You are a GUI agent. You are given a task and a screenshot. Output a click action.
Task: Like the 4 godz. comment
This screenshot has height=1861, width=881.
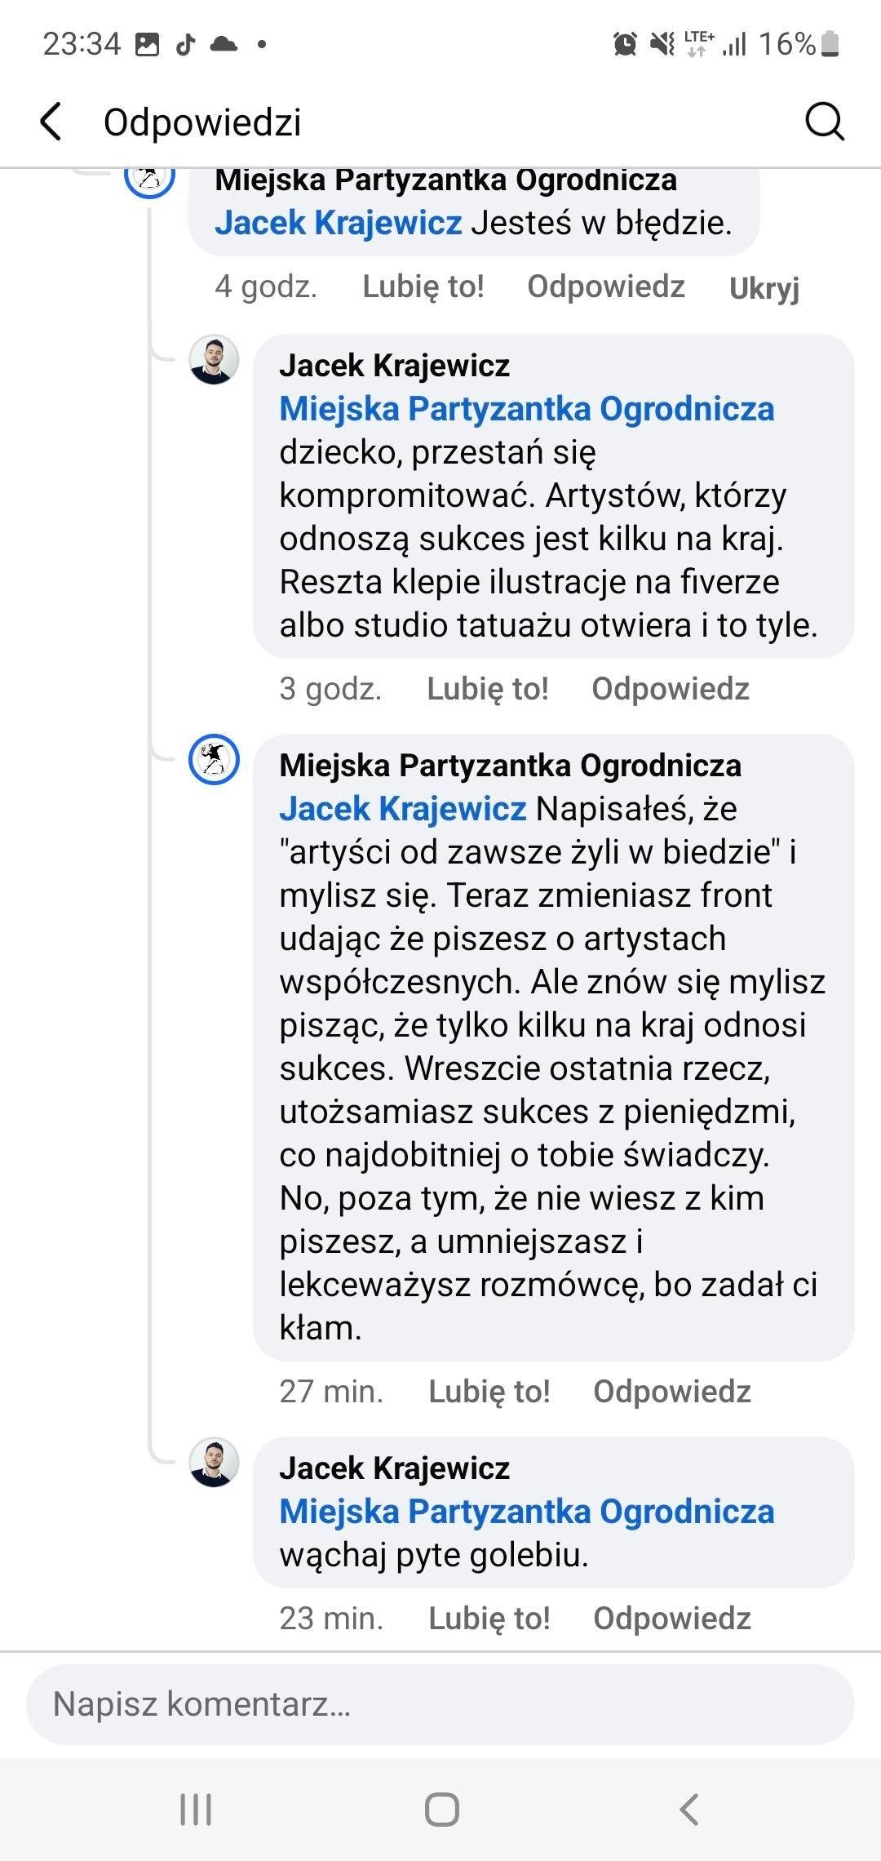click(423, 286)
